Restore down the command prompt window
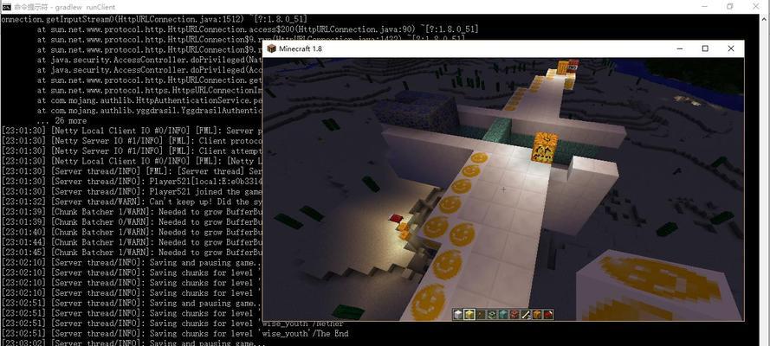The height and width of the screenshot is (346, 770). click(x=730, y=6)
